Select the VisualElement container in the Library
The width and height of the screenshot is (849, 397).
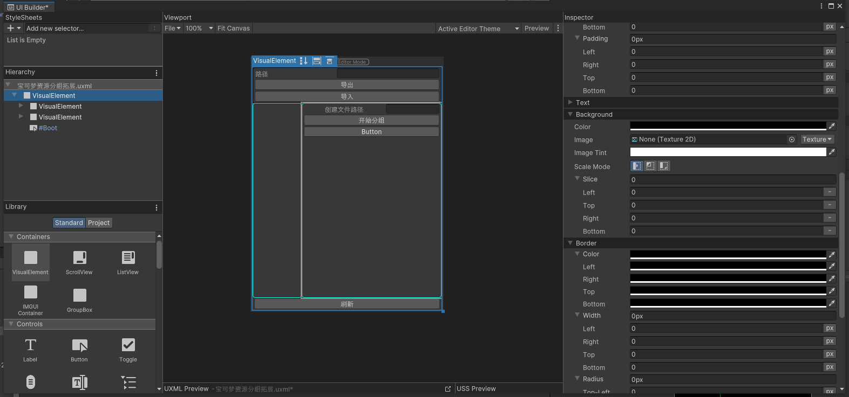tap(31, 262)
